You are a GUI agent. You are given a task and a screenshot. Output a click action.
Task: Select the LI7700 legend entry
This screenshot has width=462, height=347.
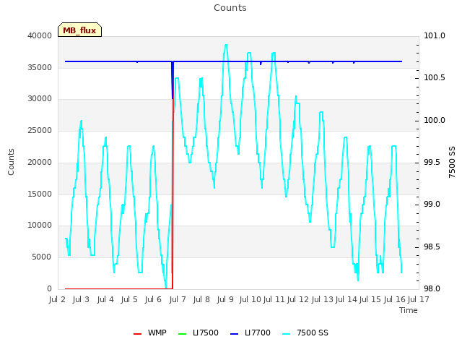[x=250, y=333]
